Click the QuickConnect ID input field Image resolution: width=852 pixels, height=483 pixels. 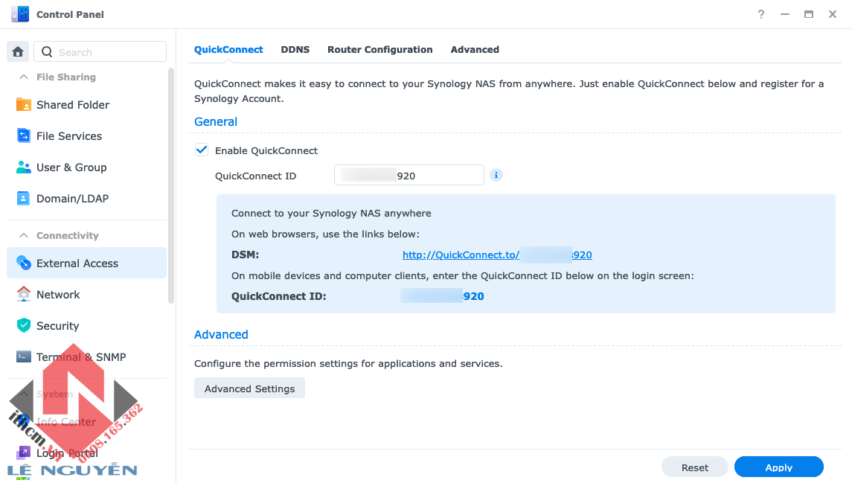(409, 176)
